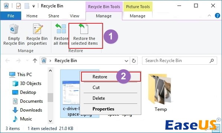Click Restore all items
This screenshot has width=222, height=133.
61,35
